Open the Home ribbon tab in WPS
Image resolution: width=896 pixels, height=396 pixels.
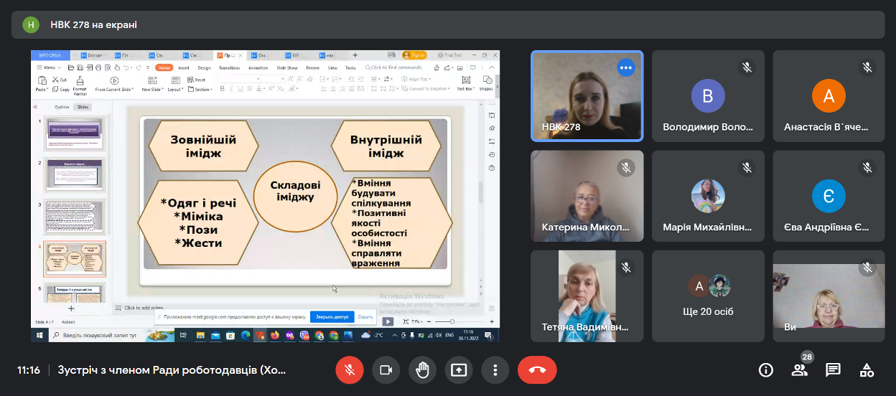pos(164,67)
